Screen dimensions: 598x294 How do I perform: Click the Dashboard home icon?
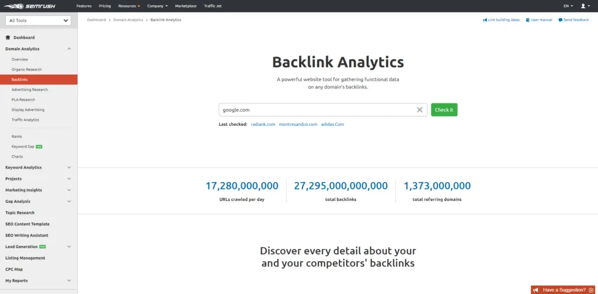click(8, 37)
